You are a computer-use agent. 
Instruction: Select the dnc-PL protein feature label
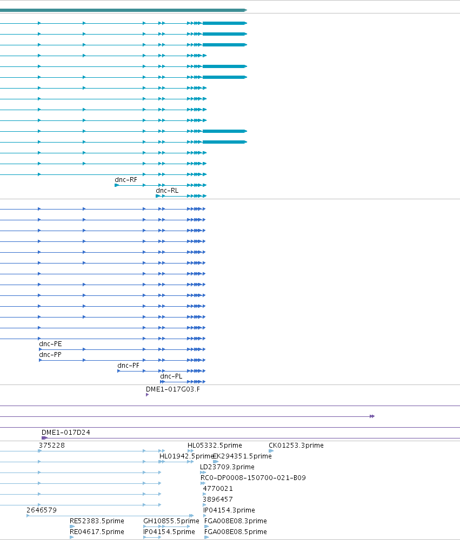pyautogui.click(x=171, y=376)
